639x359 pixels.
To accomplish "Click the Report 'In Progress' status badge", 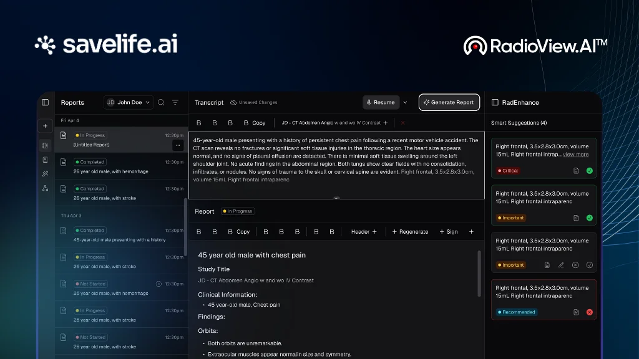I will pyautogui.click(x=238, y=211).
